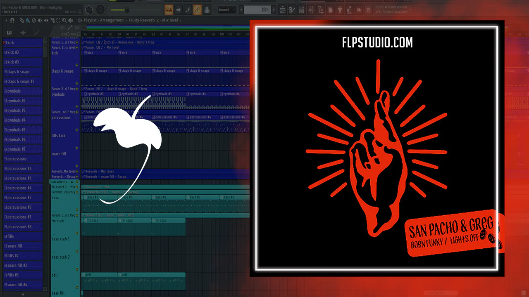
Task: Mute the fills kick track
Action: (77, 148)
